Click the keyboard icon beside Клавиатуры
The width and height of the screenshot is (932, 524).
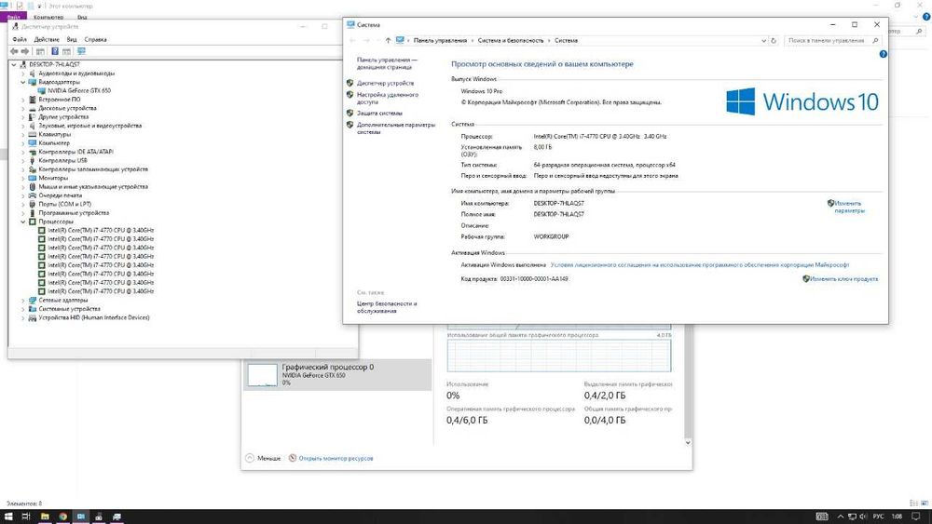click(x=33, y=134)
